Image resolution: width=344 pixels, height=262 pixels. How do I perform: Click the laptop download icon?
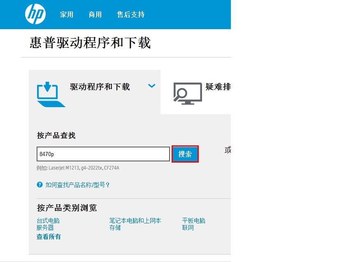click(x=50, y=94)
